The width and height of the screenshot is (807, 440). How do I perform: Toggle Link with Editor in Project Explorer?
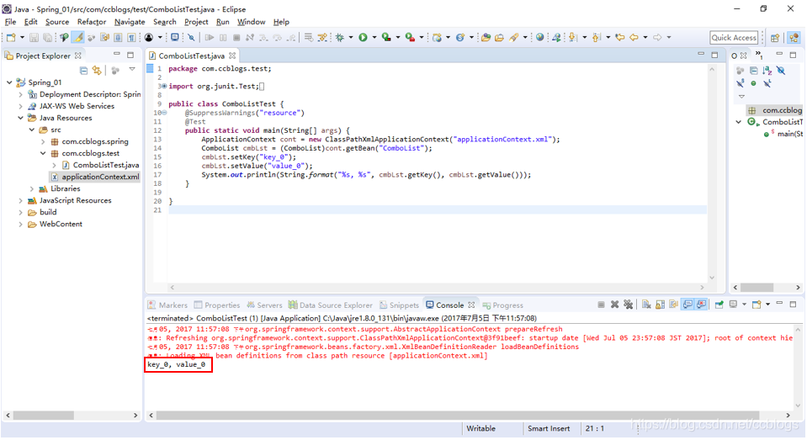(x=97, y=70)
